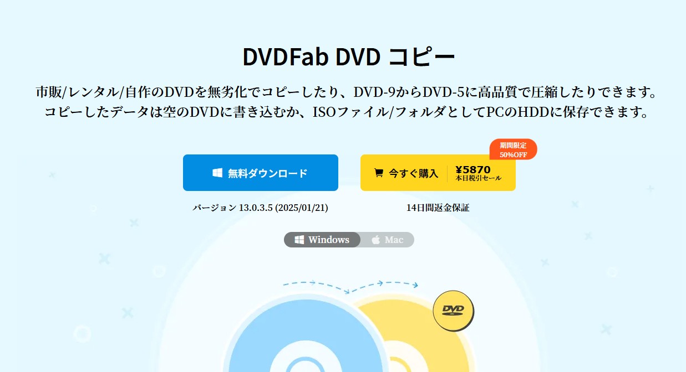The height and width of the screenshot is (372, 686).
Task: Click the Windows icon in OS switcher
Action: pyautogui.click(x=299, y=240)
